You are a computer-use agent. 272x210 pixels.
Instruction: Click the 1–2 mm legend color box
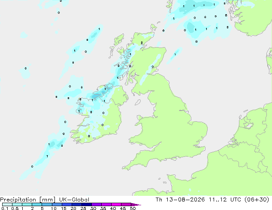(27, 204)
